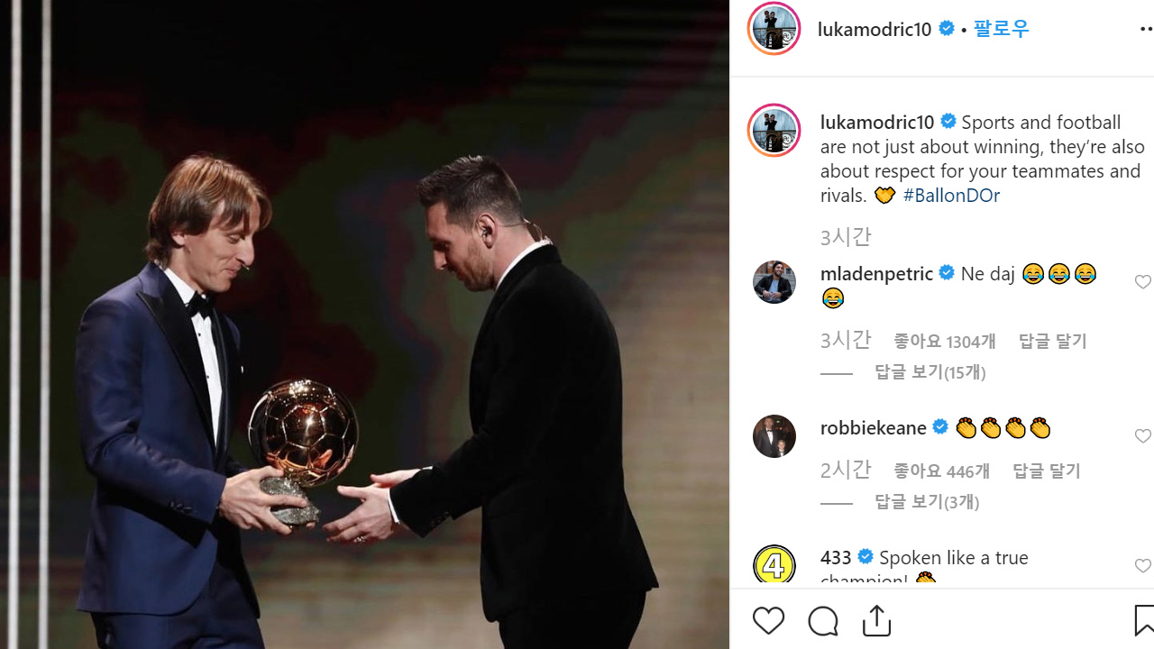Open lukamodric10 header profile picture

coord(774,28)
